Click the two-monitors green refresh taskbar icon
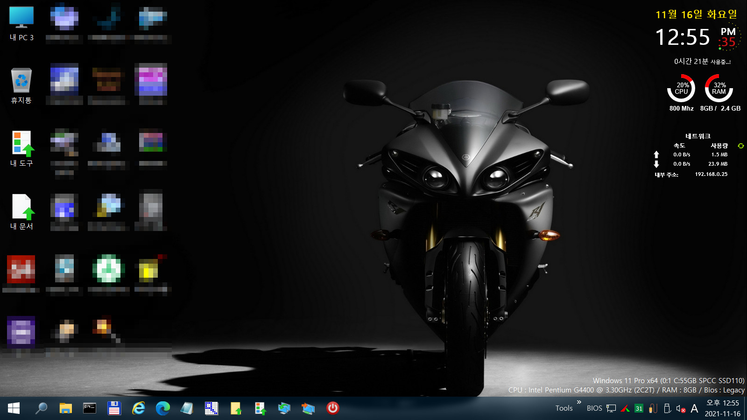Image resolution: width=747 pixels, height=420 pixels. tap(284, 408)
